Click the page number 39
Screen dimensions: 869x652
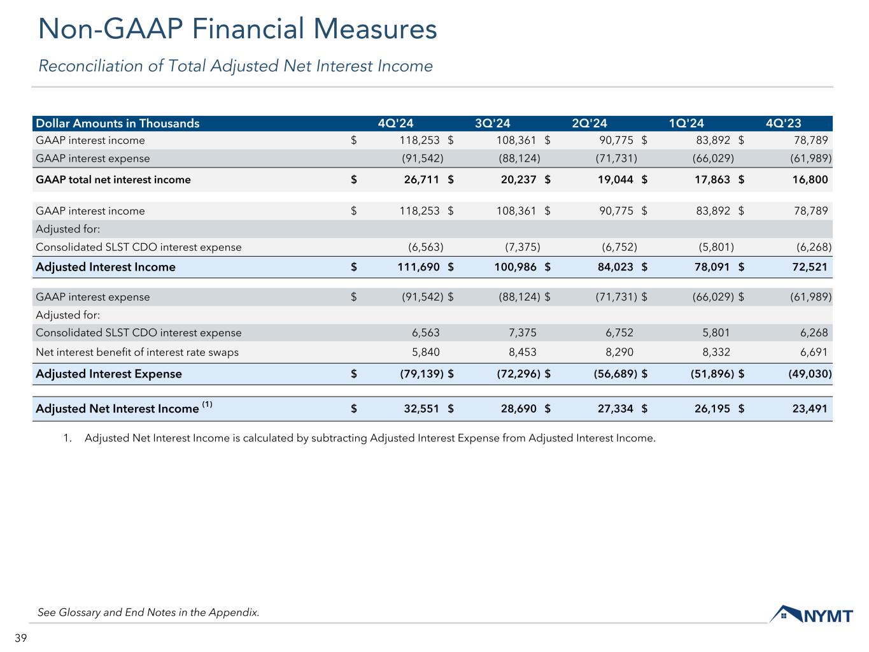point(20,639)
